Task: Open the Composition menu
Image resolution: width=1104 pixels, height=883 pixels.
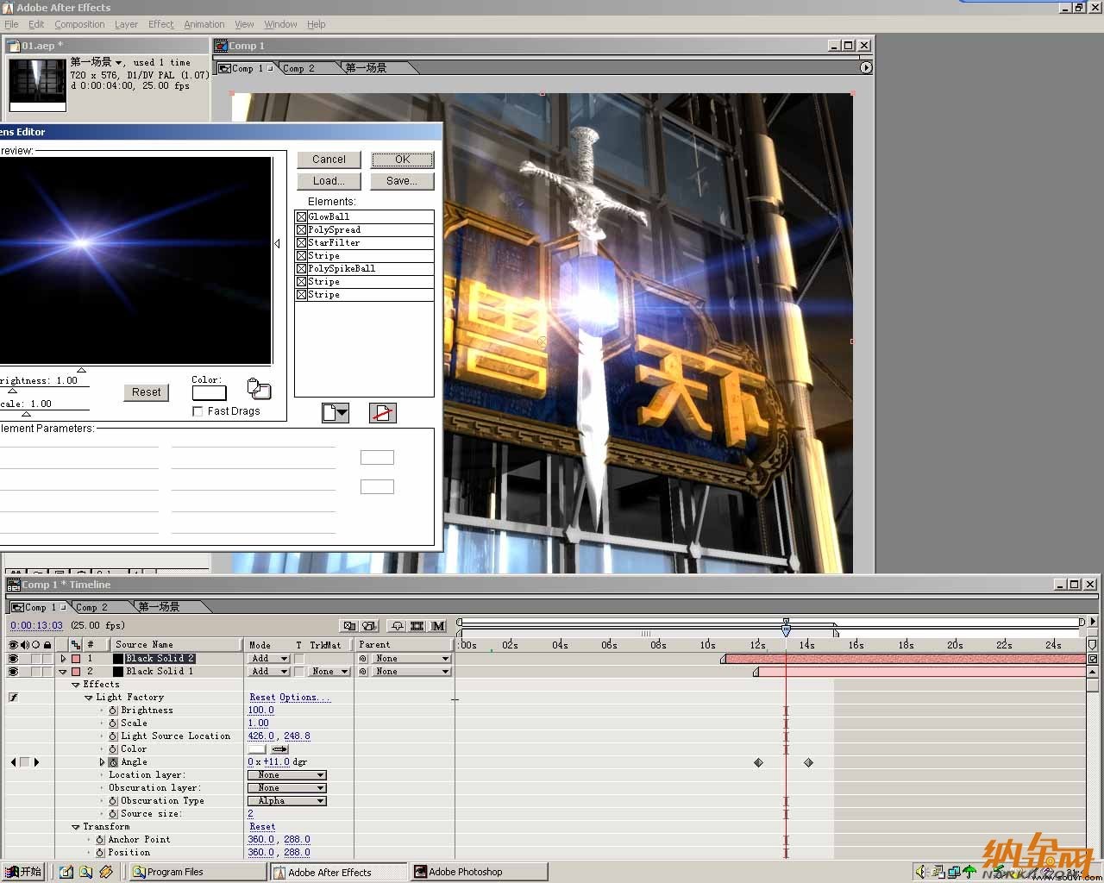Action: [79, 24]
